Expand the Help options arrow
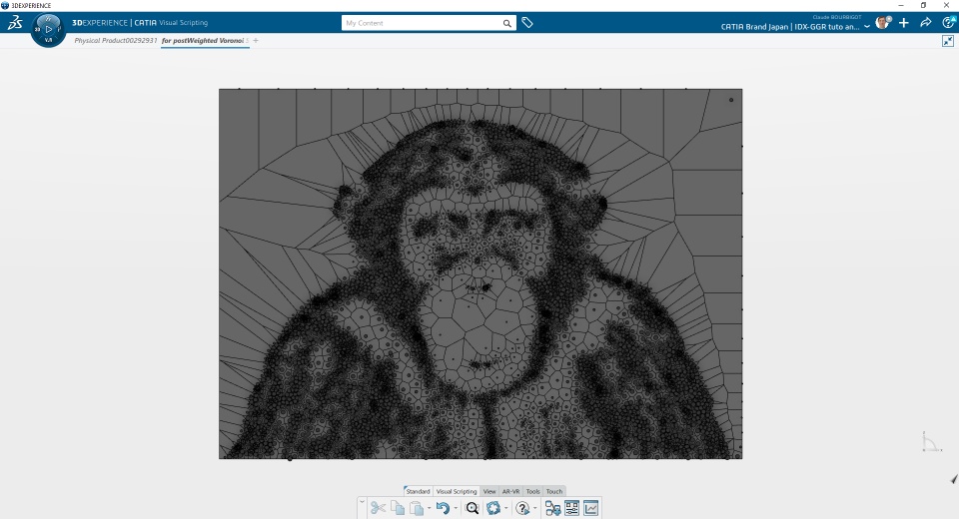 (535, 509)
